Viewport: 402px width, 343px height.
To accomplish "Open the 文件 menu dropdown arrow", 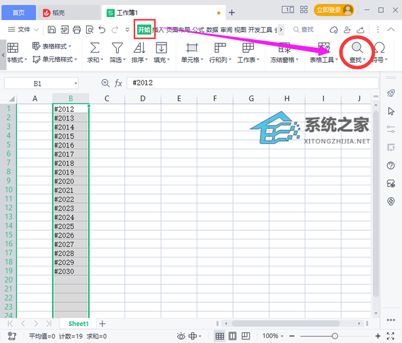I will click(36, 30).
